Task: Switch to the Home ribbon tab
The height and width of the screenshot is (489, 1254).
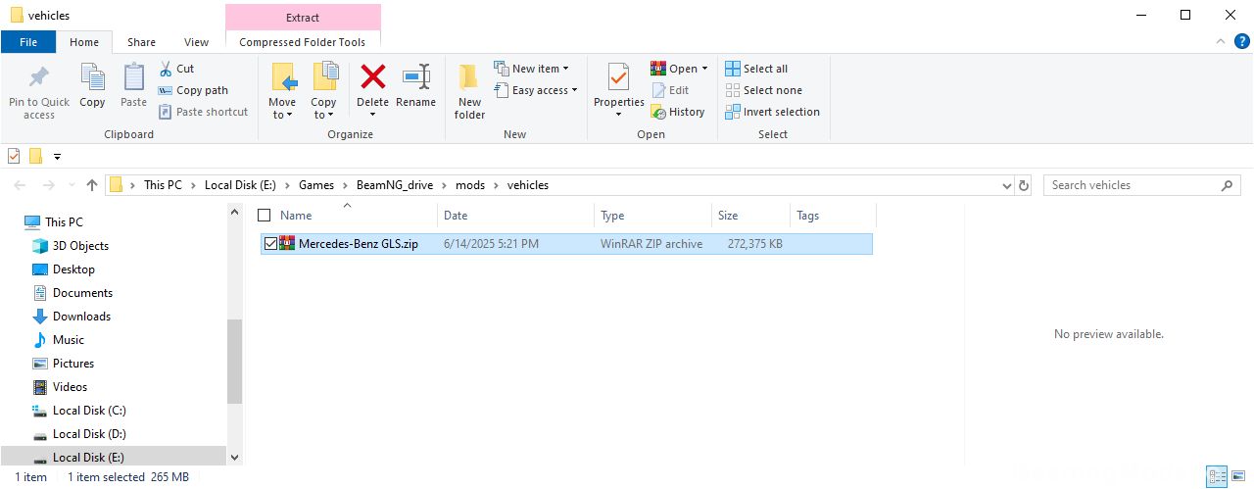Action: (84, 42)
